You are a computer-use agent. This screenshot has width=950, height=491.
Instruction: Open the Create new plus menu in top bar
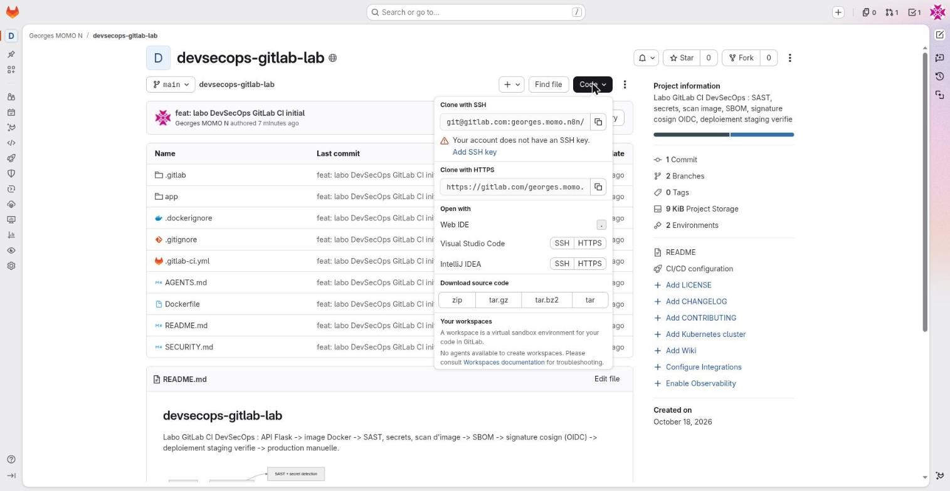tap(838, 13)
